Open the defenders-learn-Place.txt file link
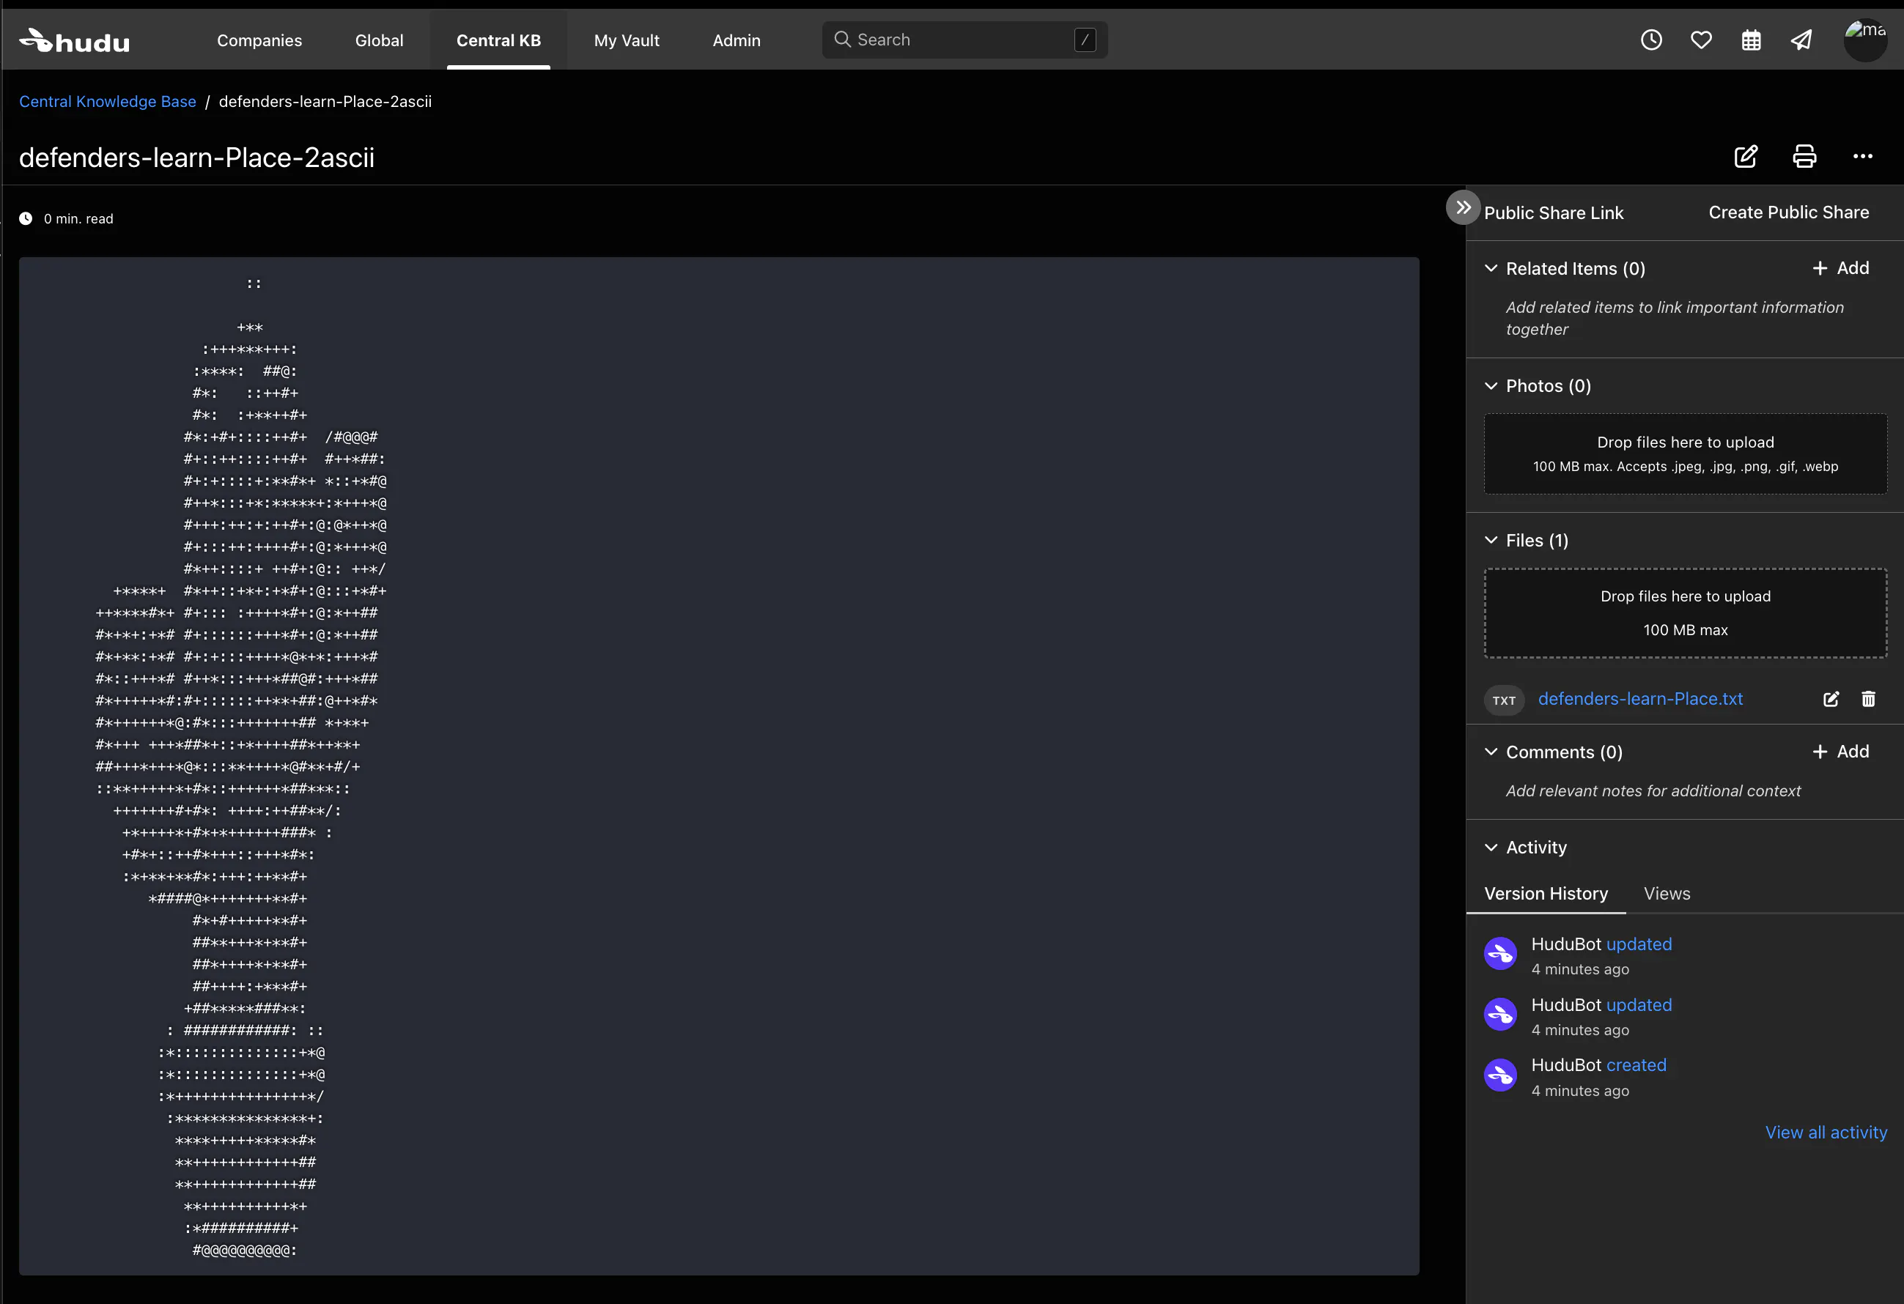This screenshot has height=1304, width=1904. 1639,699
